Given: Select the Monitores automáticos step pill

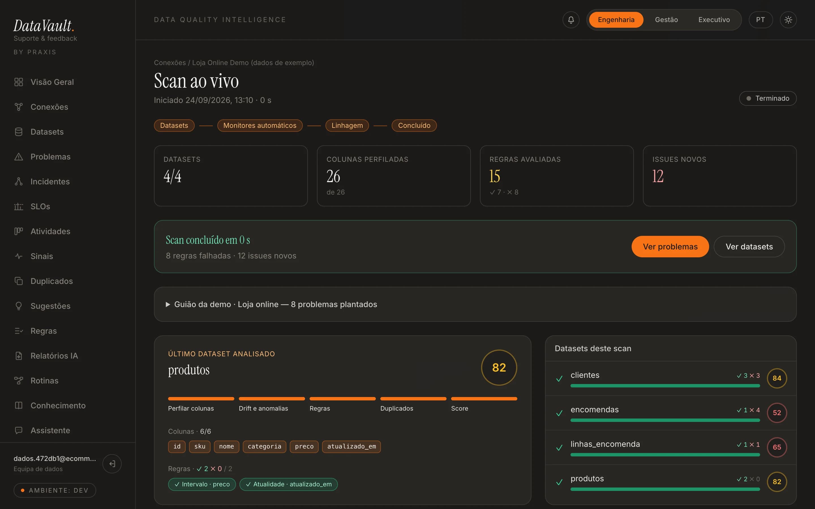Looking at the screenshot, I should (260, 126).
